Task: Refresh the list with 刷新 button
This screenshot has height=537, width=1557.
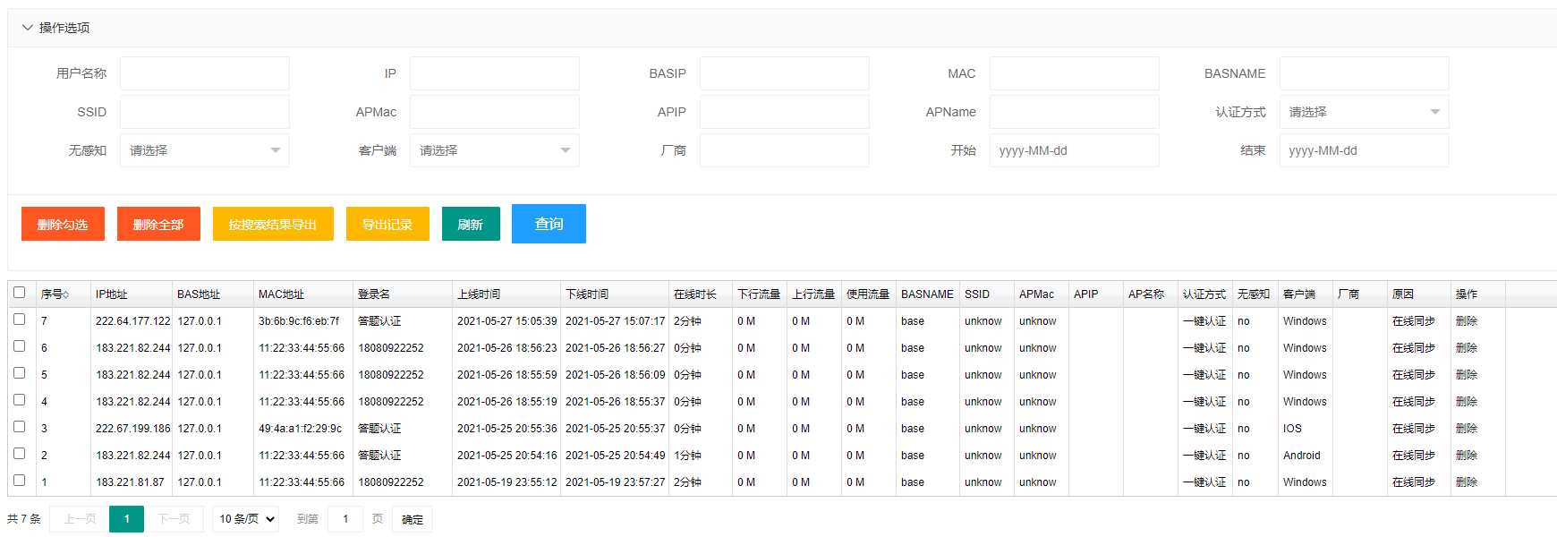Action: (x=471, y=225)
